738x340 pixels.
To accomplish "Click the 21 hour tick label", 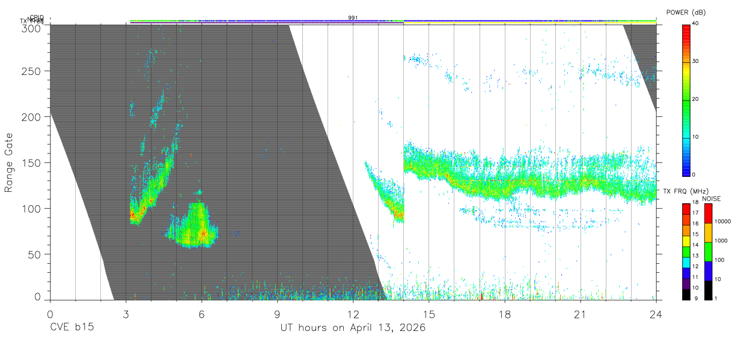I will click(581, 314).
